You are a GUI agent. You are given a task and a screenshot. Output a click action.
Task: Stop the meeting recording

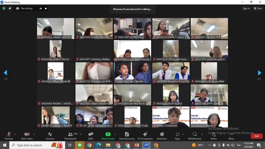coord(46,9)
